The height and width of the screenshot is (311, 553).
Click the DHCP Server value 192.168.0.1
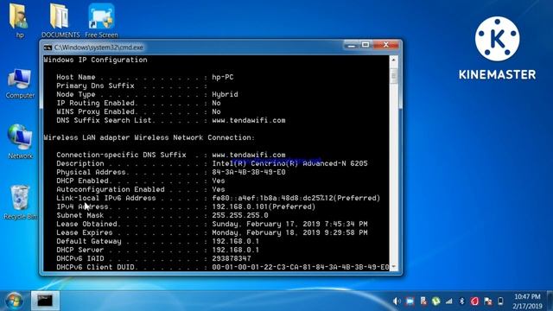pos(236,250)
